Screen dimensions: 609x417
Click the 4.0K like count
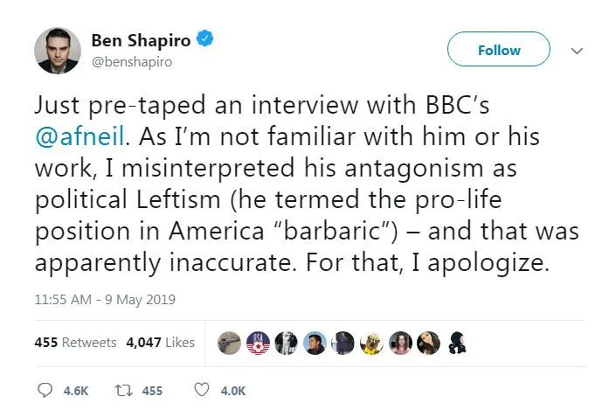(232, 391)
